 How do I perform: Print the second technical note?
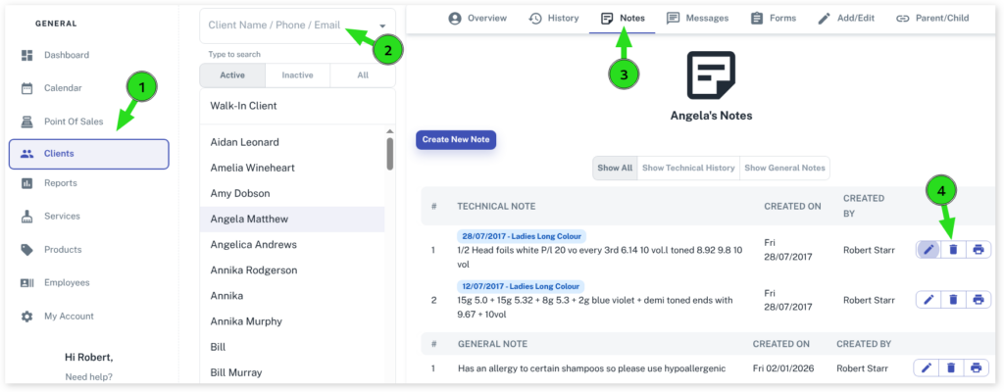(x=978, y=299)
